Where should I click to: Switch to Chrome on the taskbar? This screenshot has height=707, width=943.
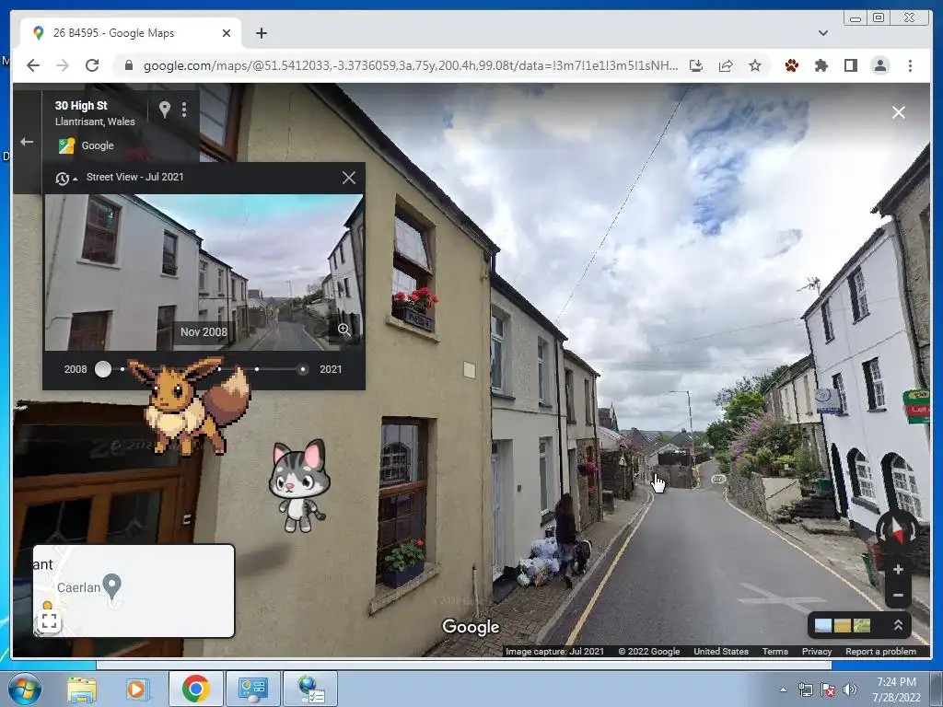[x=195, y=689]
